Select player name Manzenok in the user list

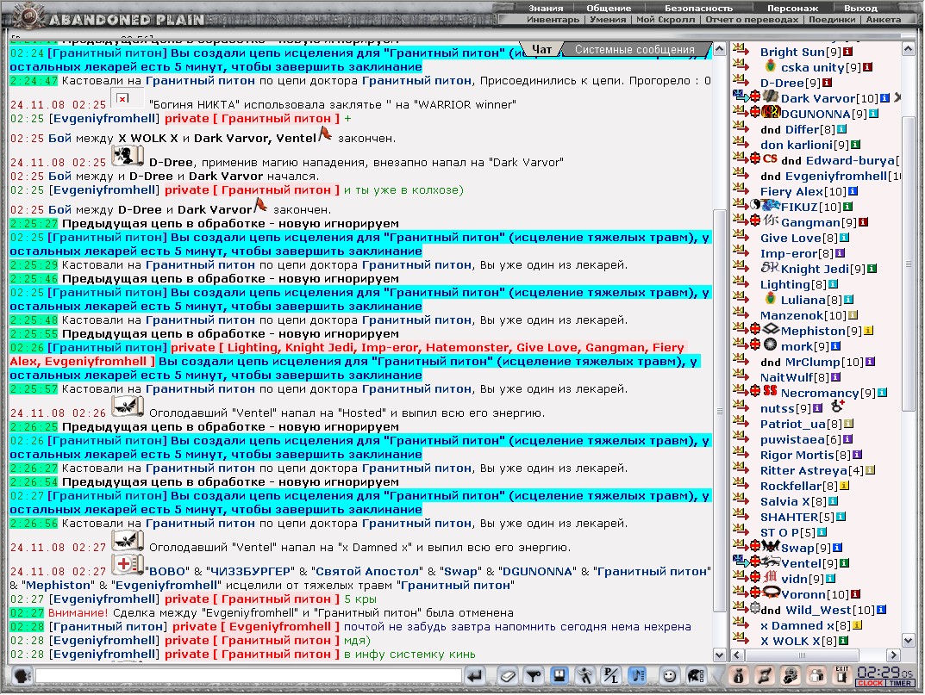pyautogui.click(x=791, y=315)
